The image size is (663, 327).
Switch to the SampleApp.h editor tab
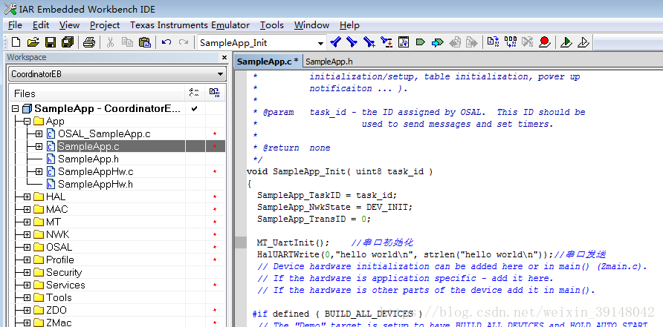(x=329, y=62)
